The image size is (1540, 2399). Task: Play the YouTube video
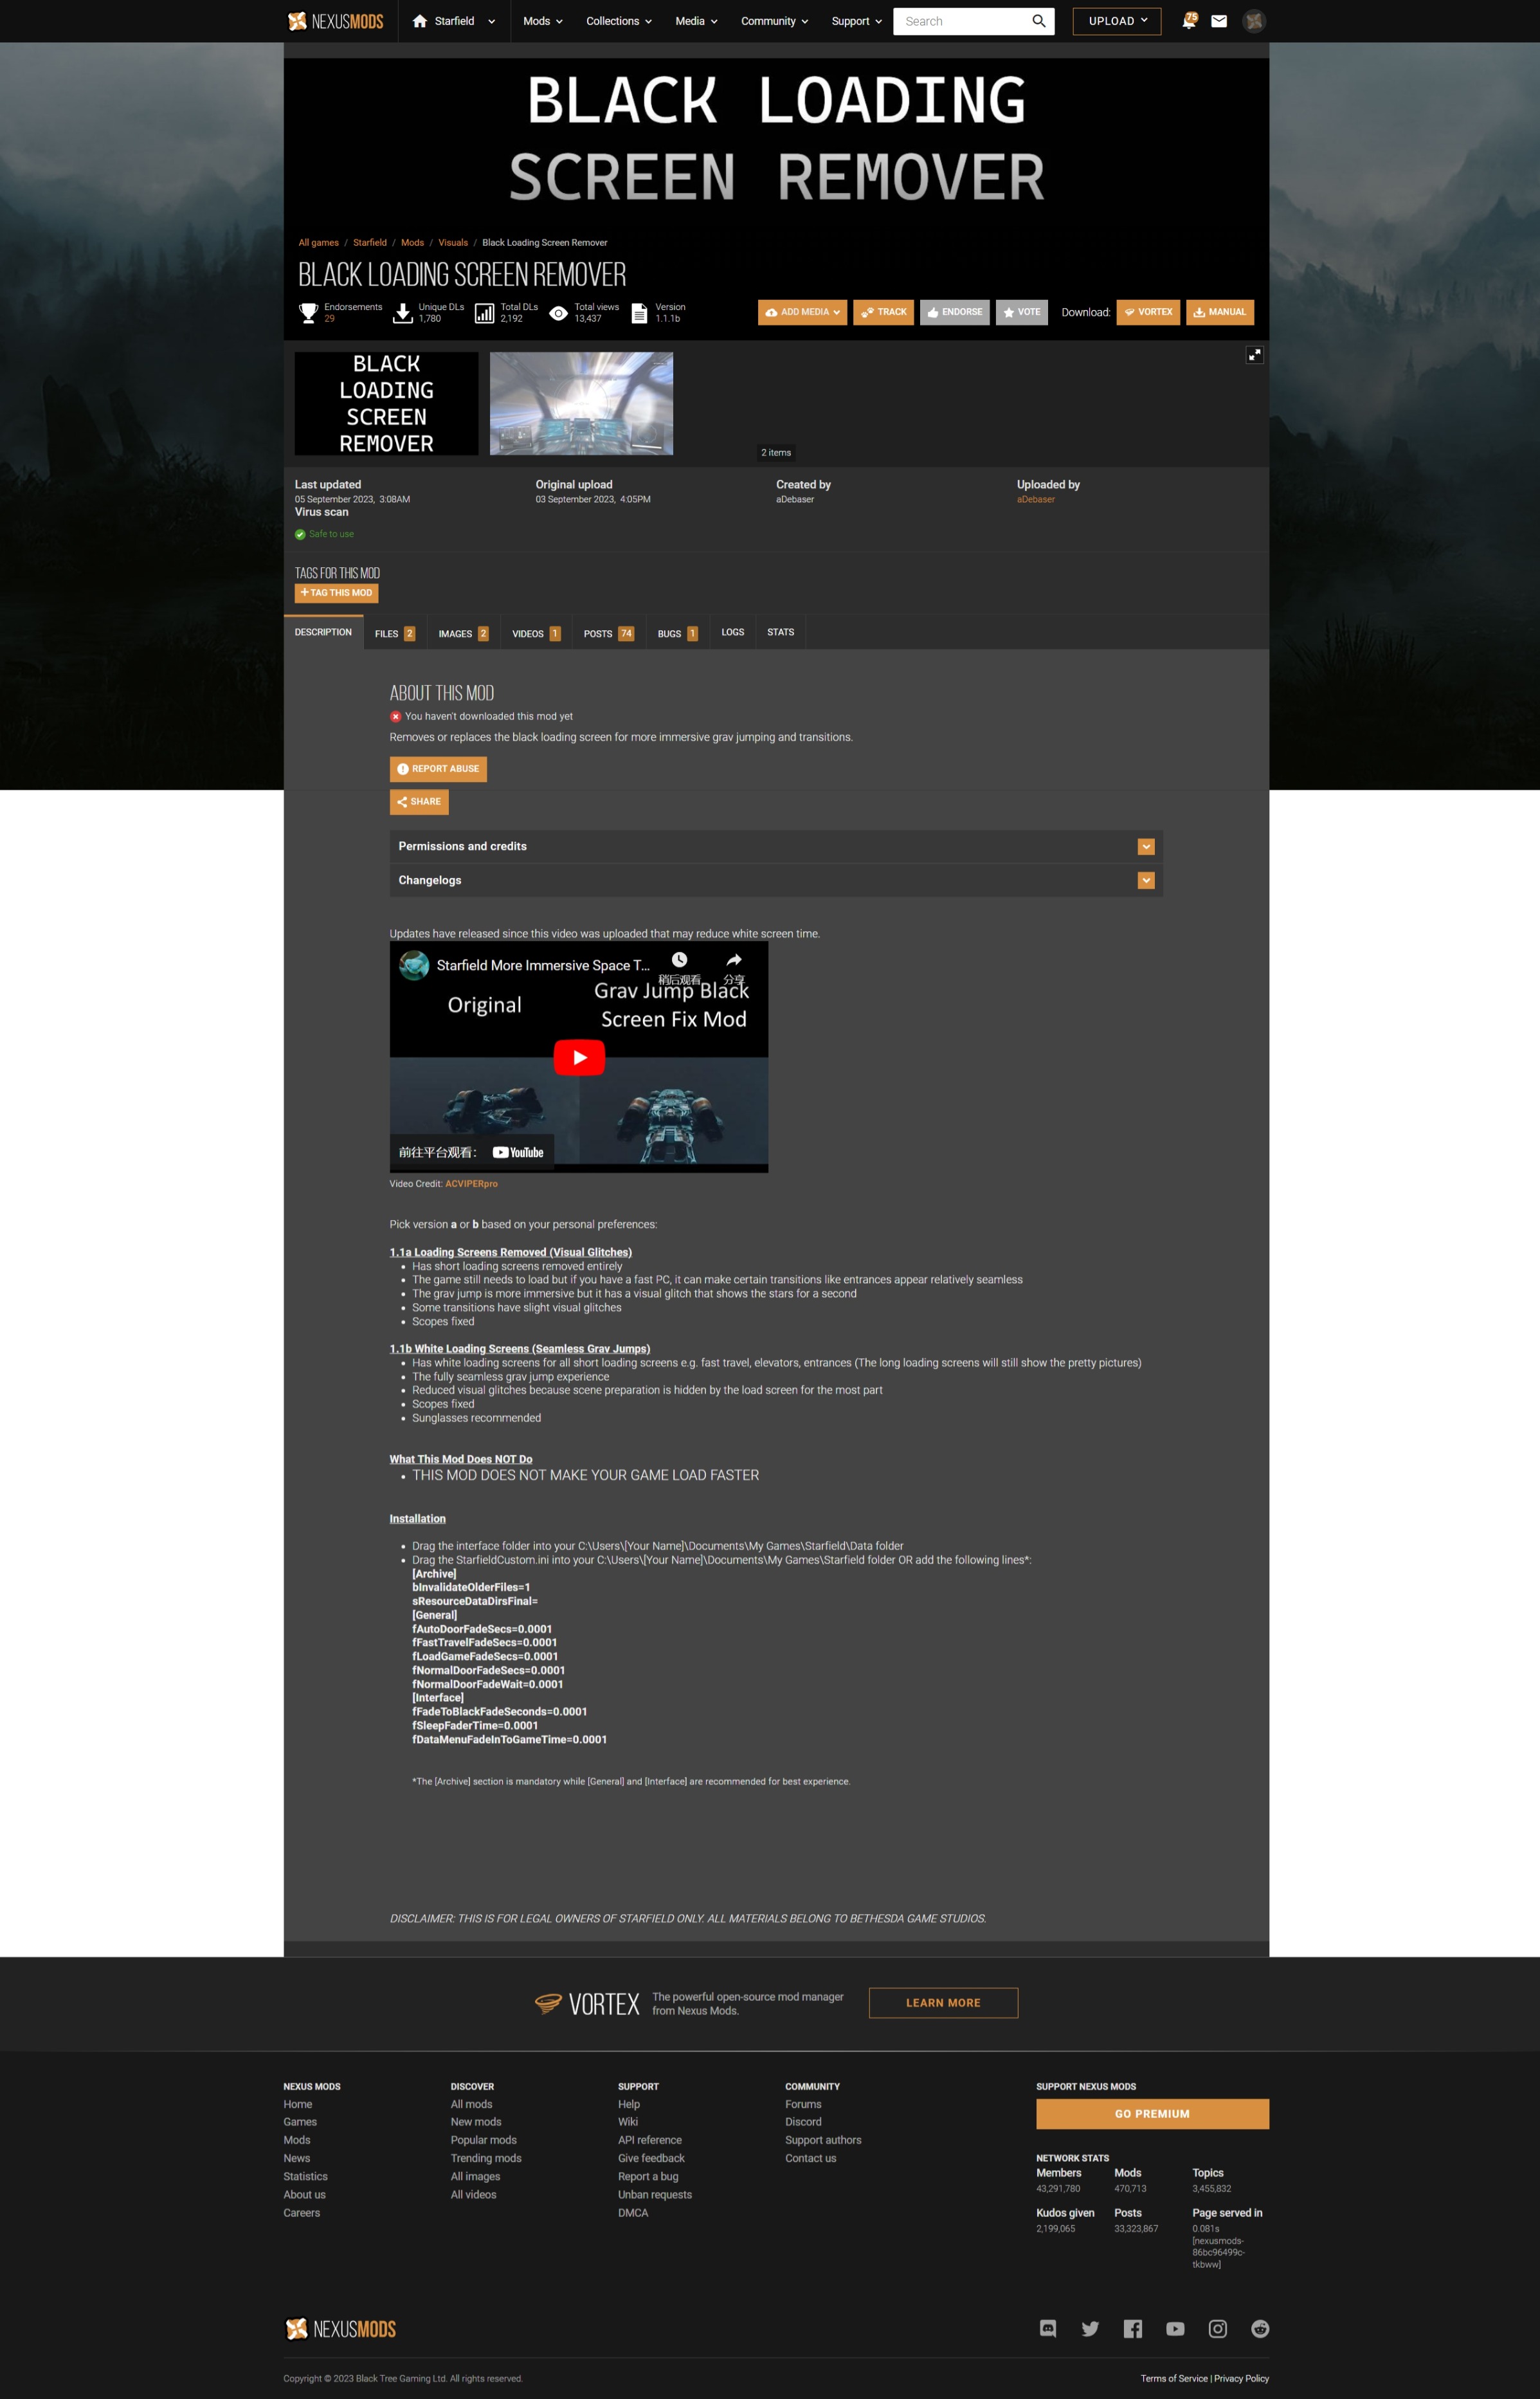pos(579,1057)
